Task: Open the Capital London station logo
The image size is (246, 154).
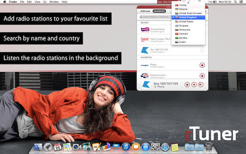Action: coord(145,76)
